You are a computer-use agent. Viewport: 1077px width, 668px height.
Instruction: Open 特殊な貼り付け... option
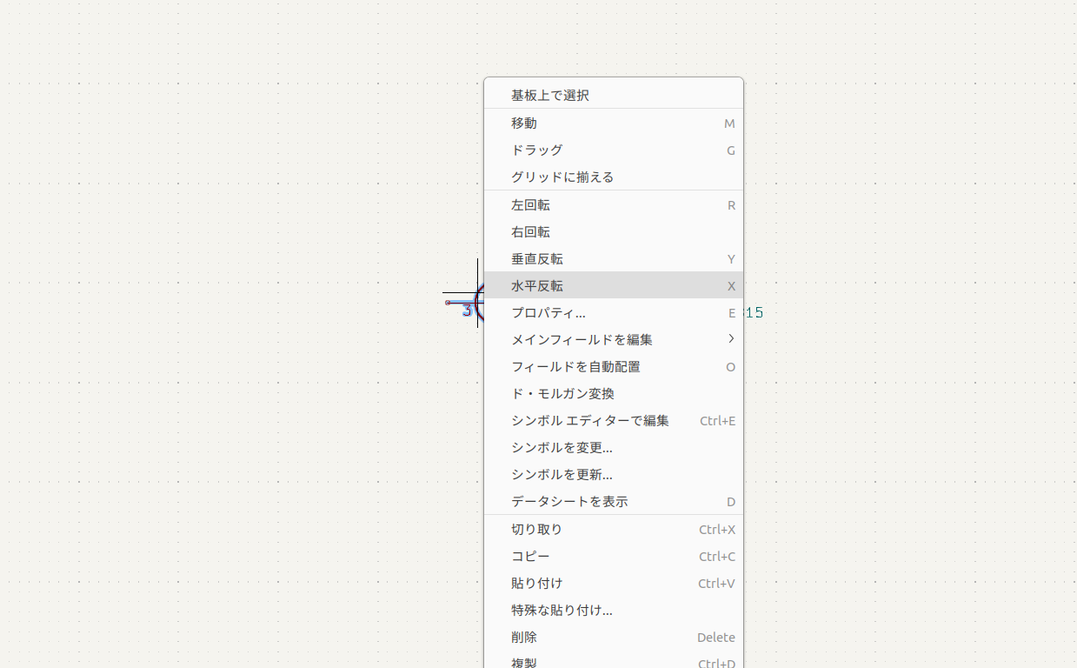562,611
